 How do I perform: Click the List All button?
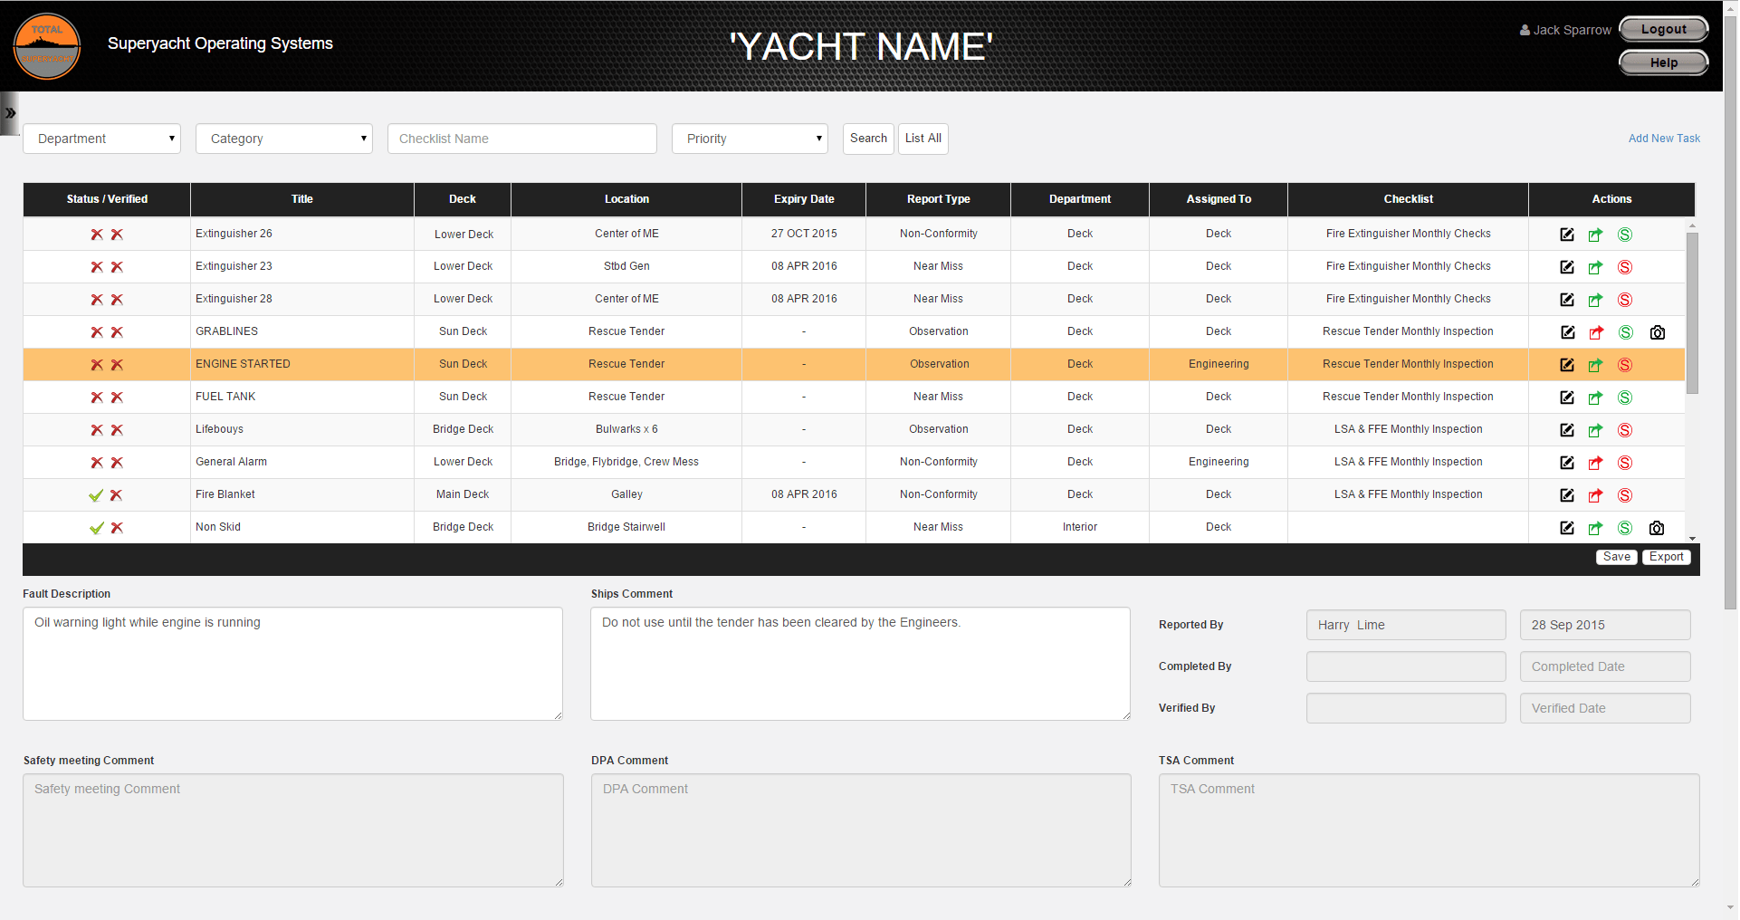click(923, 139)
